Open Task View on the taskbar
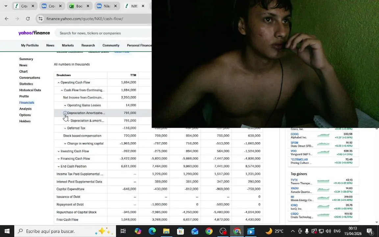Viewport: 379px width, 237px height. 123,231
